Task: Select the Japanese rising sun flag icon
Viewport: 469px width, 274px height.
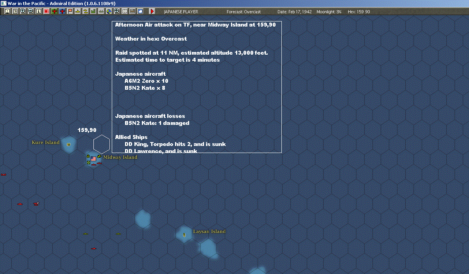Action: pos(46,11)
